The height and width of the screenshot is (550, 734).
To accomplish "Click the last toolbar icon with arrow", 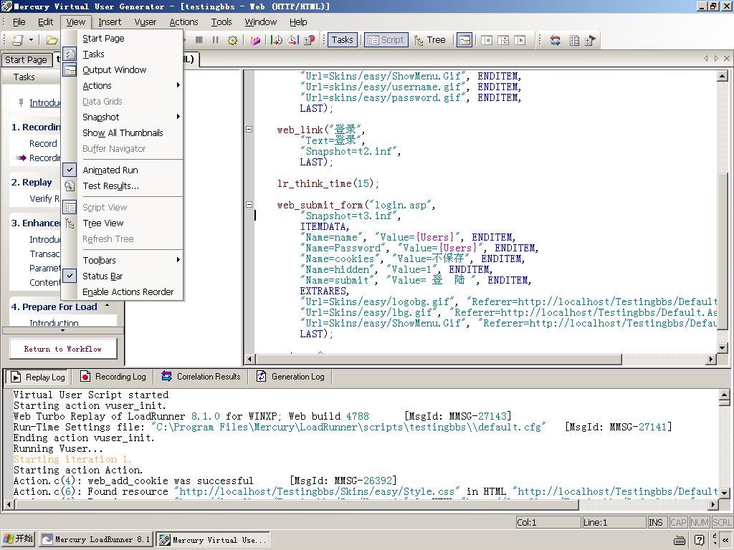I will tap(591, 40).
